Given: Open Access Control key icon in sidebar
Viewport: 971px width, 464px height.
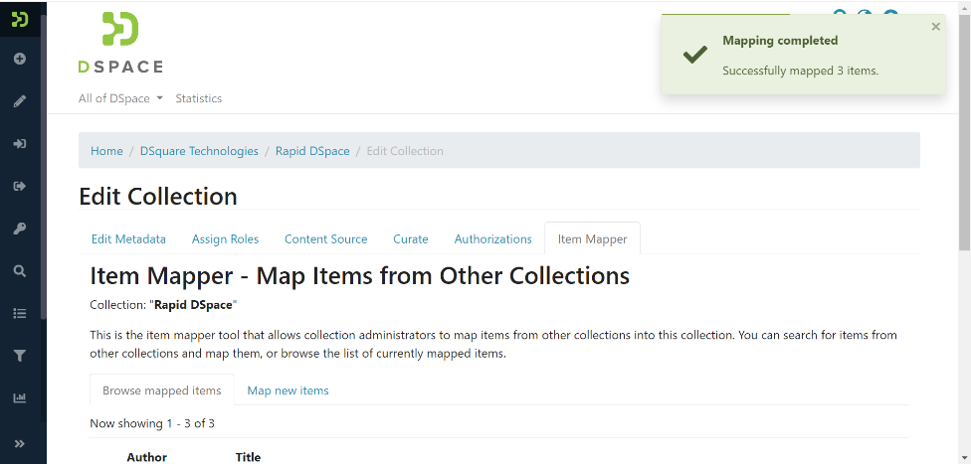Looking at the screenshot, I should [20, 229].
